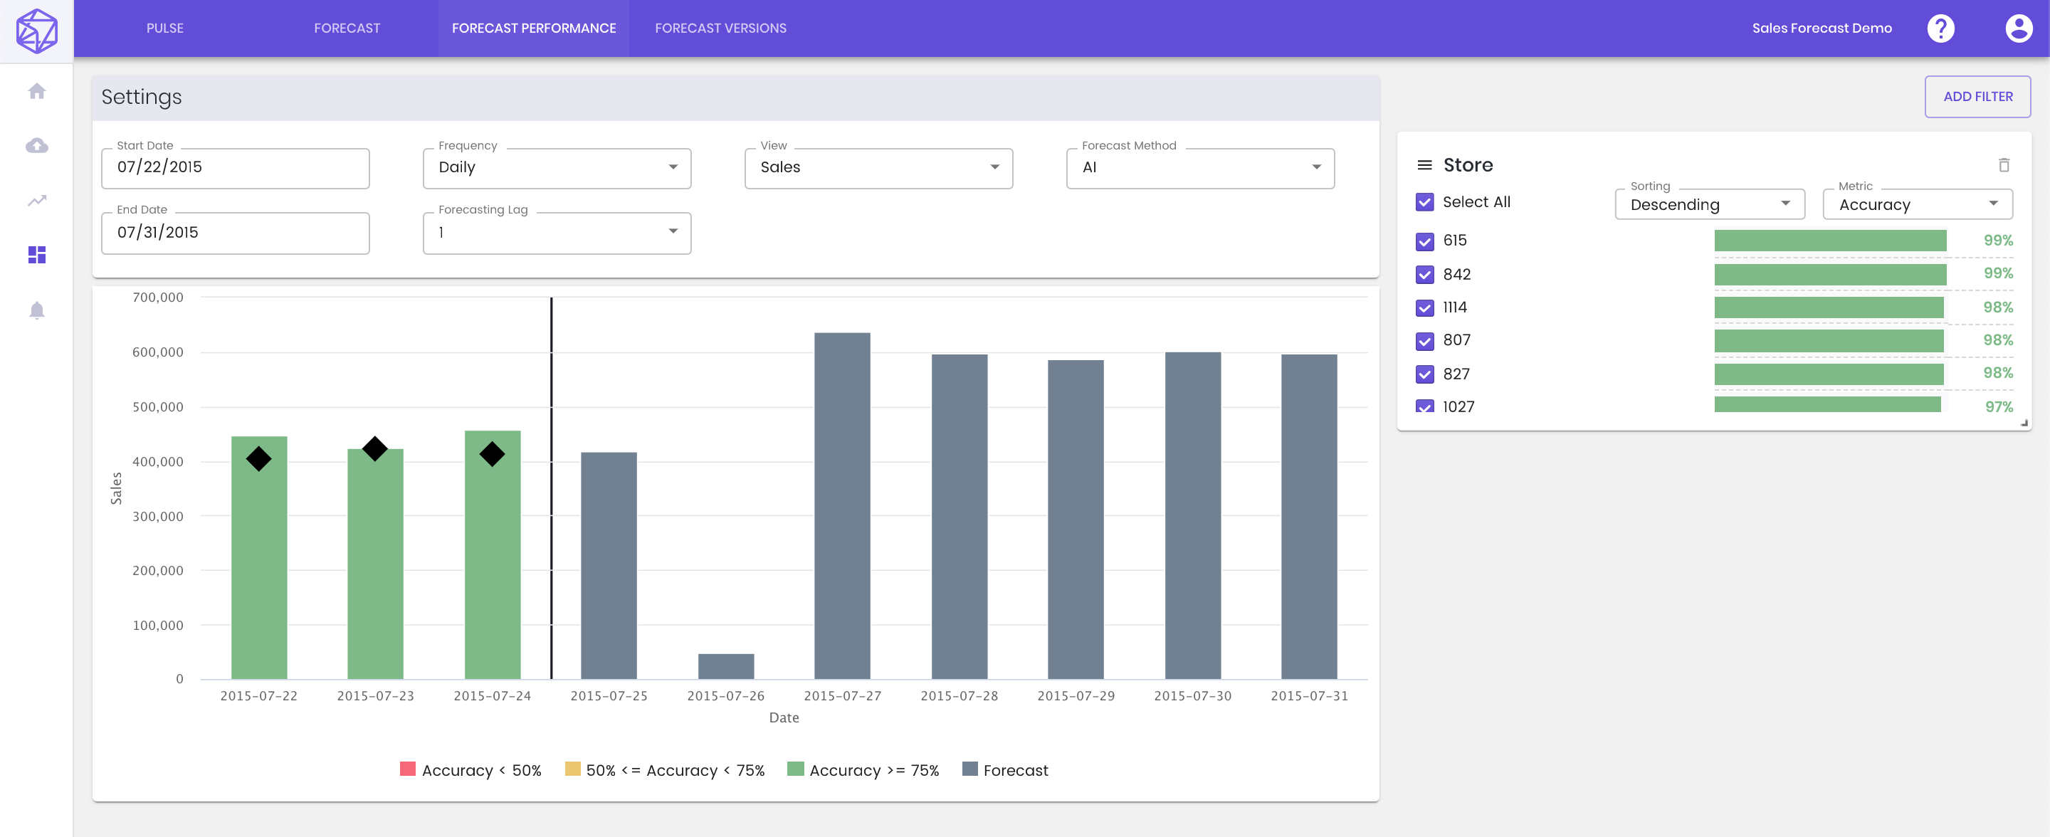Click store 1114 accuracy bar at 98%
This screenshot has height=837, width=2050.
click(x=1828, y=307)
